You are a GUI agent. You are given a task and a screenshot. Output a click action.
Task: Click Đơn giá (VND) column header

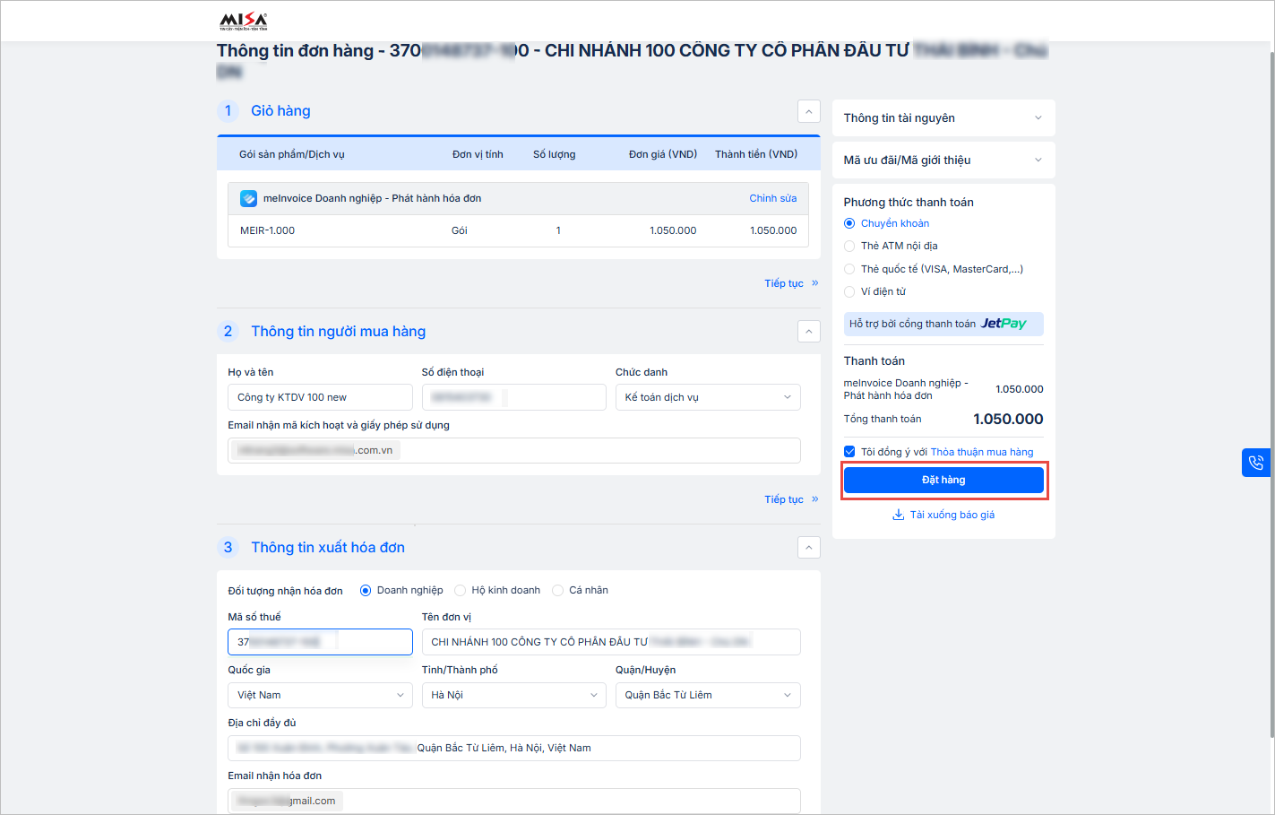[663, 154]
